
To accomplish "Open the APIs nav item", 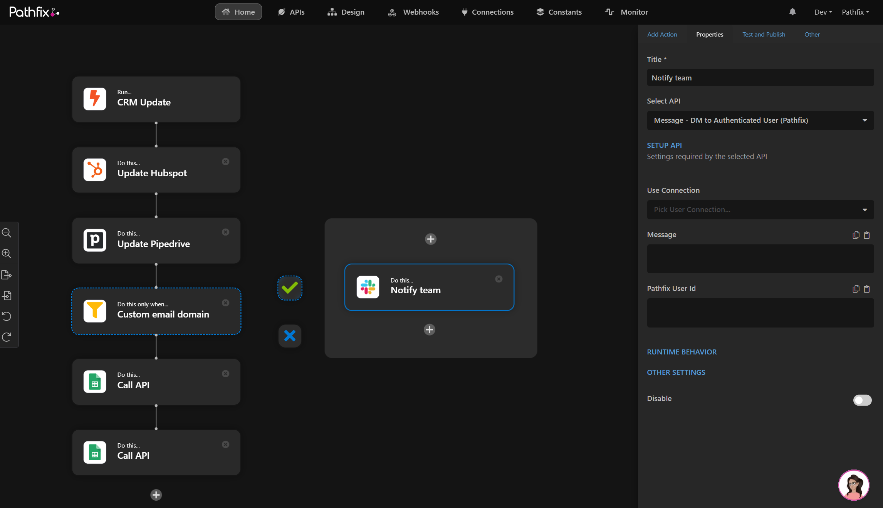I will (x=291, y=12).
